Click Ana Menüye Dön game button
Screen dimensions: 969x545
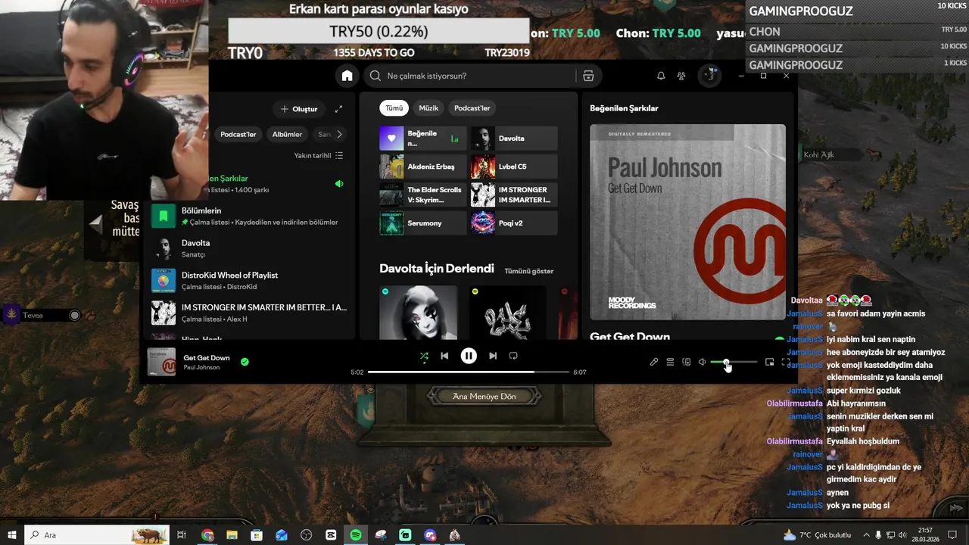(x=484, y=396)
